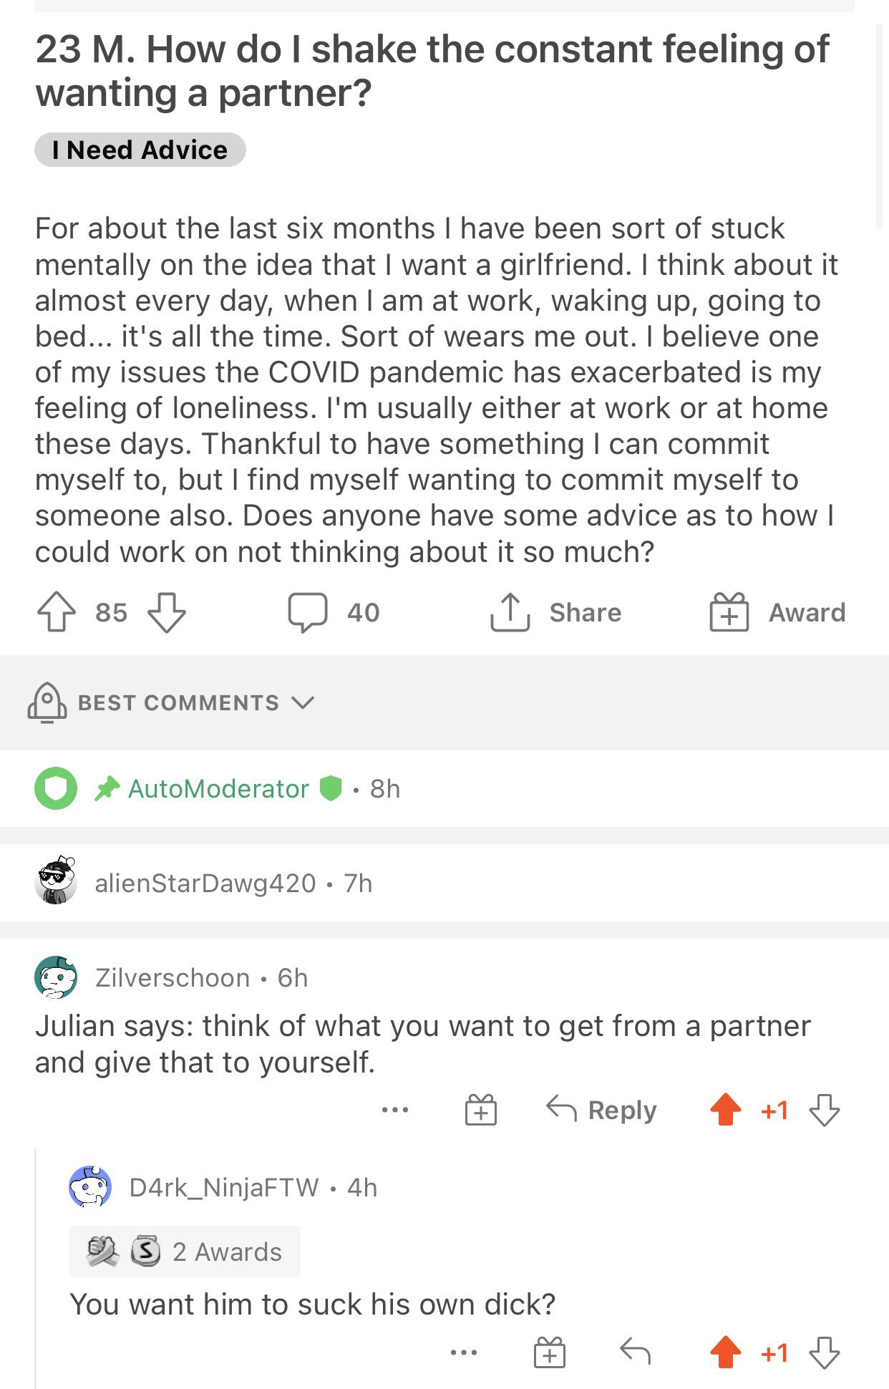The width and height of the screenshot is (889, 1389).
Task: Open the post's comments bubble icon
Action: pos(308,613)
